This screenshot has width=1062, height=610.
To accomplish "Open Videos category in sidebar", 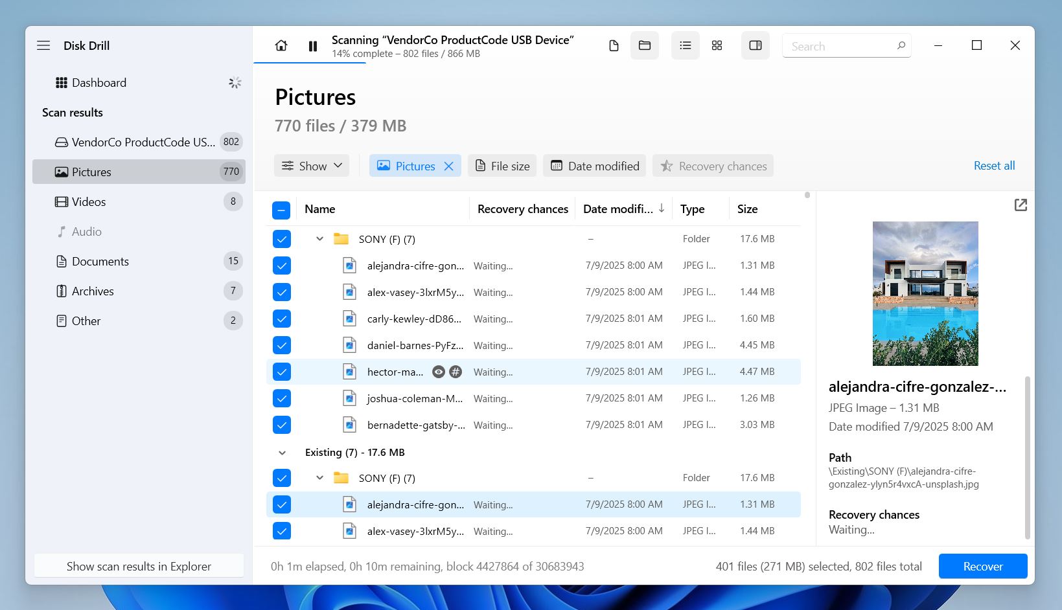I will [x=139, y=201].
